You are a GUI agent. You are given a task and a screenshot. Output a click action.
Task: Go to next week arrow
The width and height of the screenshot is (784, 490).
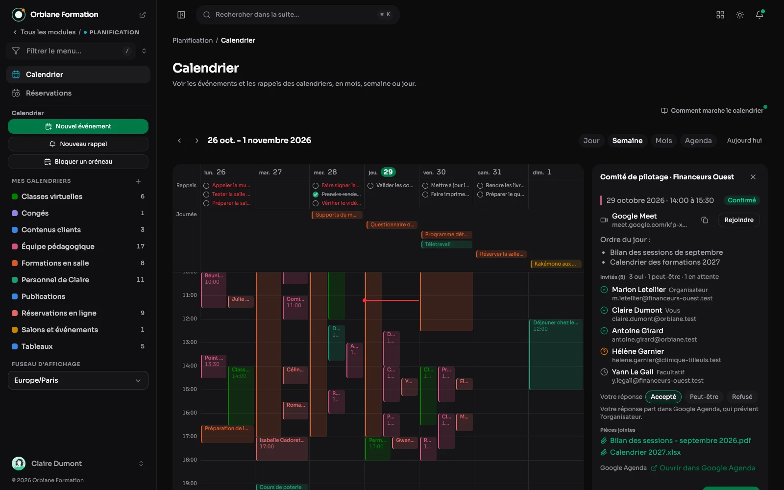pos(197,141)
